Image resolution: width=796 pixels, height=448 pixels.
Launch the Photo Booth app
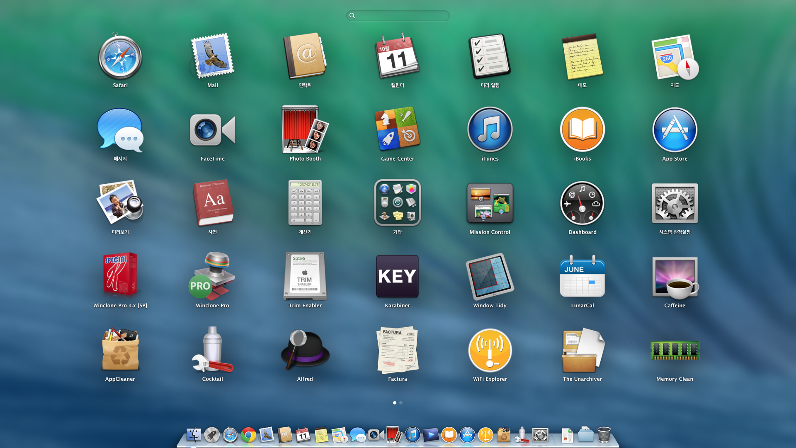(305, 130)
